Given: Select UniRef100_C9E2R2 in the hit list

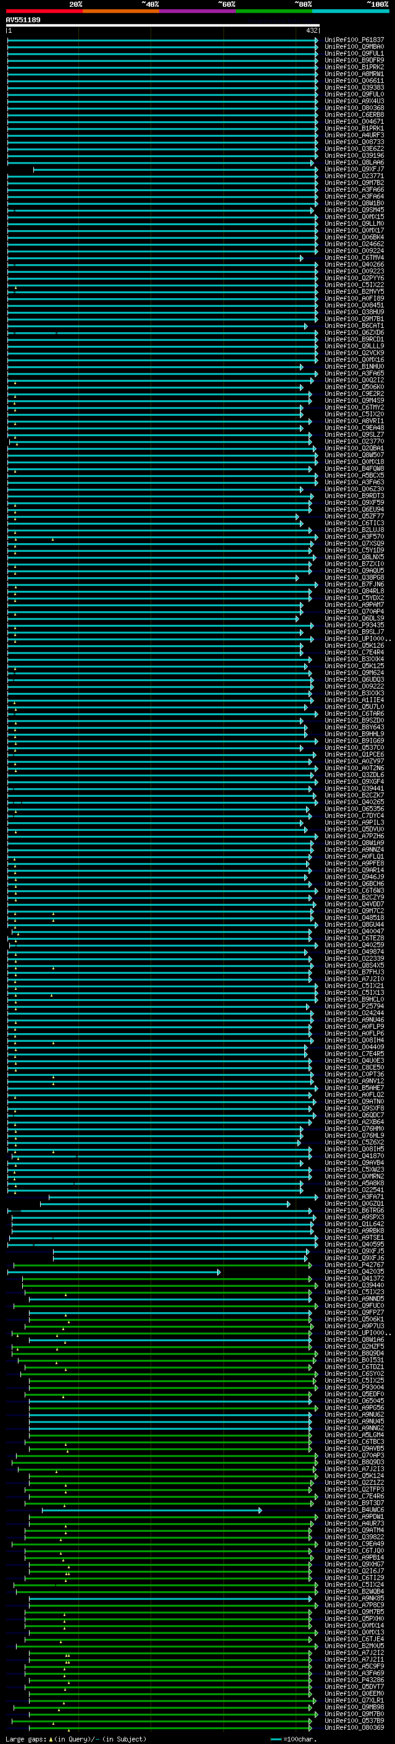Looking at the screenshot, I should point(354,394).
